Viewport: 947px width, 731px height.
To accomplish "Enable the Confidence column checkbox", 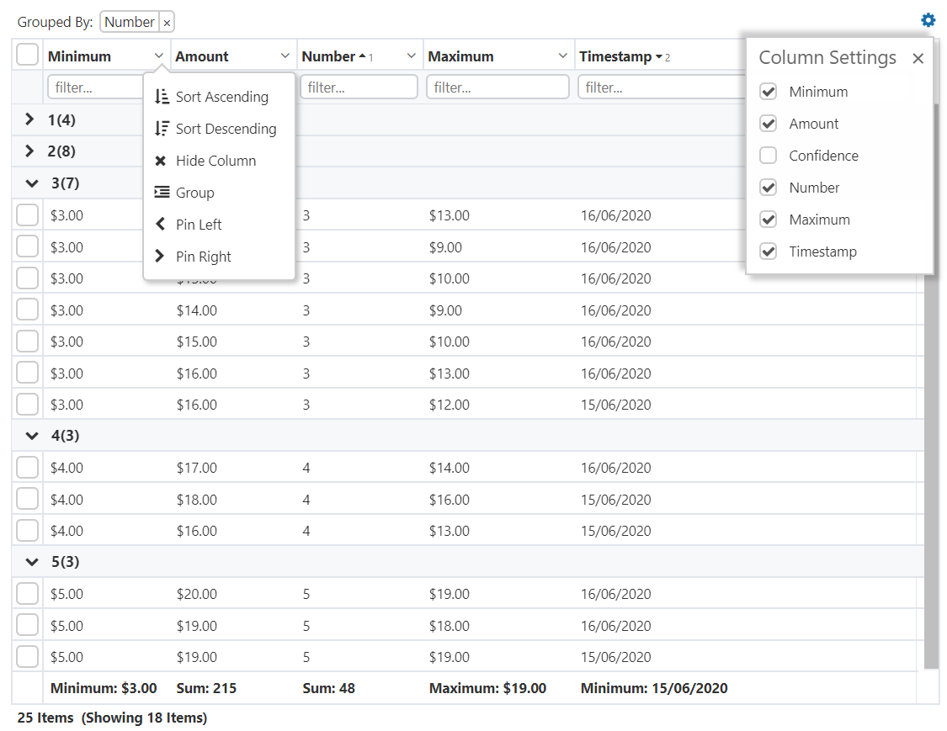I will point(768,156).
